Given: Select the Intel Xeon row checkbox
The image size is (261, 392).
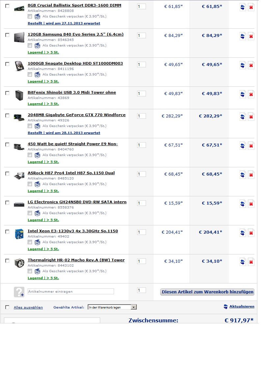Looking at the screenshot, I should (x=7, y=232).
